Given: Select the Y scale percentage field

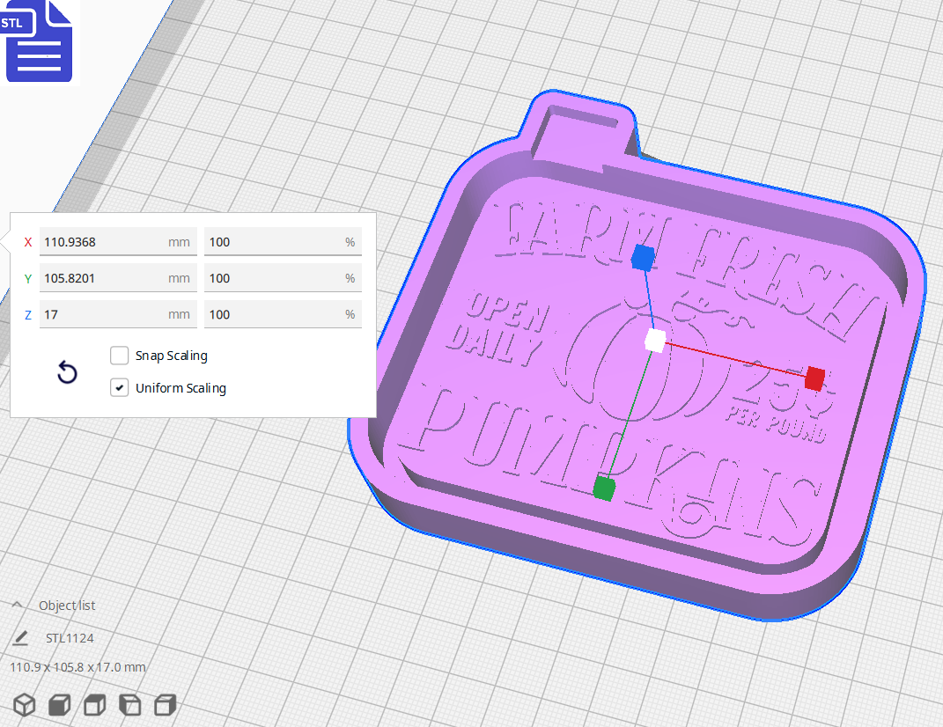Looking at the screenshot, I should (x=283, y=278).
